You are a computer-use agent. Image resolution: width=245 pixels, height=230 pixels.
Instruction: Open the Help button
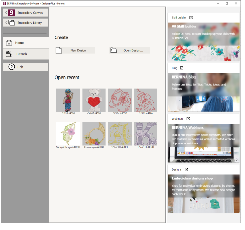coord(26,67)
